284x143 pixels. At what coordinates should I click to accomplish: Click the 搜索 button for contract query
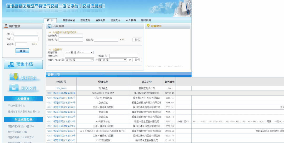tap(137, 40)
